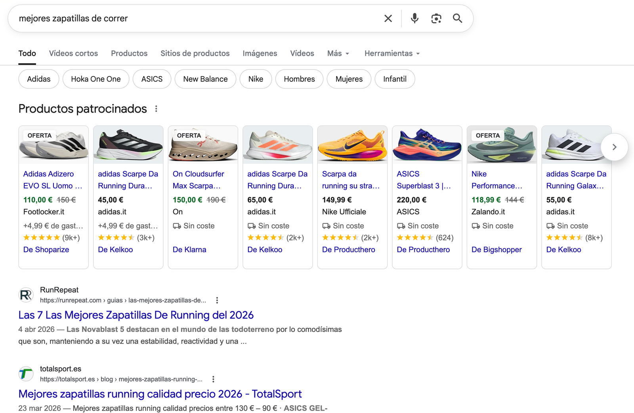Open Mejores zapatillas running calidad precio TotalSport link
This screenshot has width=634, height=413.
(160, 394)
